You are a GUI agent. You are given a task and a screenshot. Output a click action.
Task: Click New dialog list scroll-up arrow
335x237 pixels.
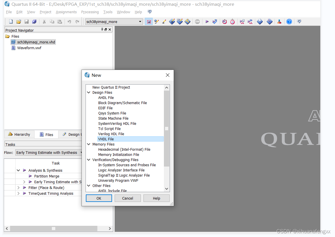(x=167, y=88)
